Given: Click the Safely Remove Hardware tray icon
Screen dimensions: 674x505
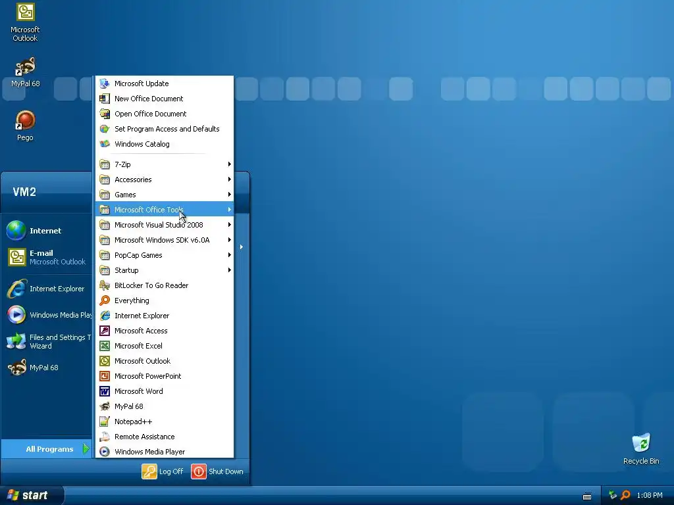Looking at the screenshot, I should [x=613, y=495].
